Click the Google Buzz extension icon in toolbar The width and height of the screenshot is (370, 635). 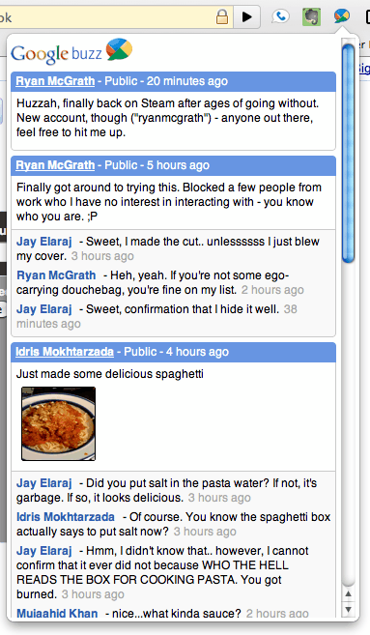[x=342, y=16]
